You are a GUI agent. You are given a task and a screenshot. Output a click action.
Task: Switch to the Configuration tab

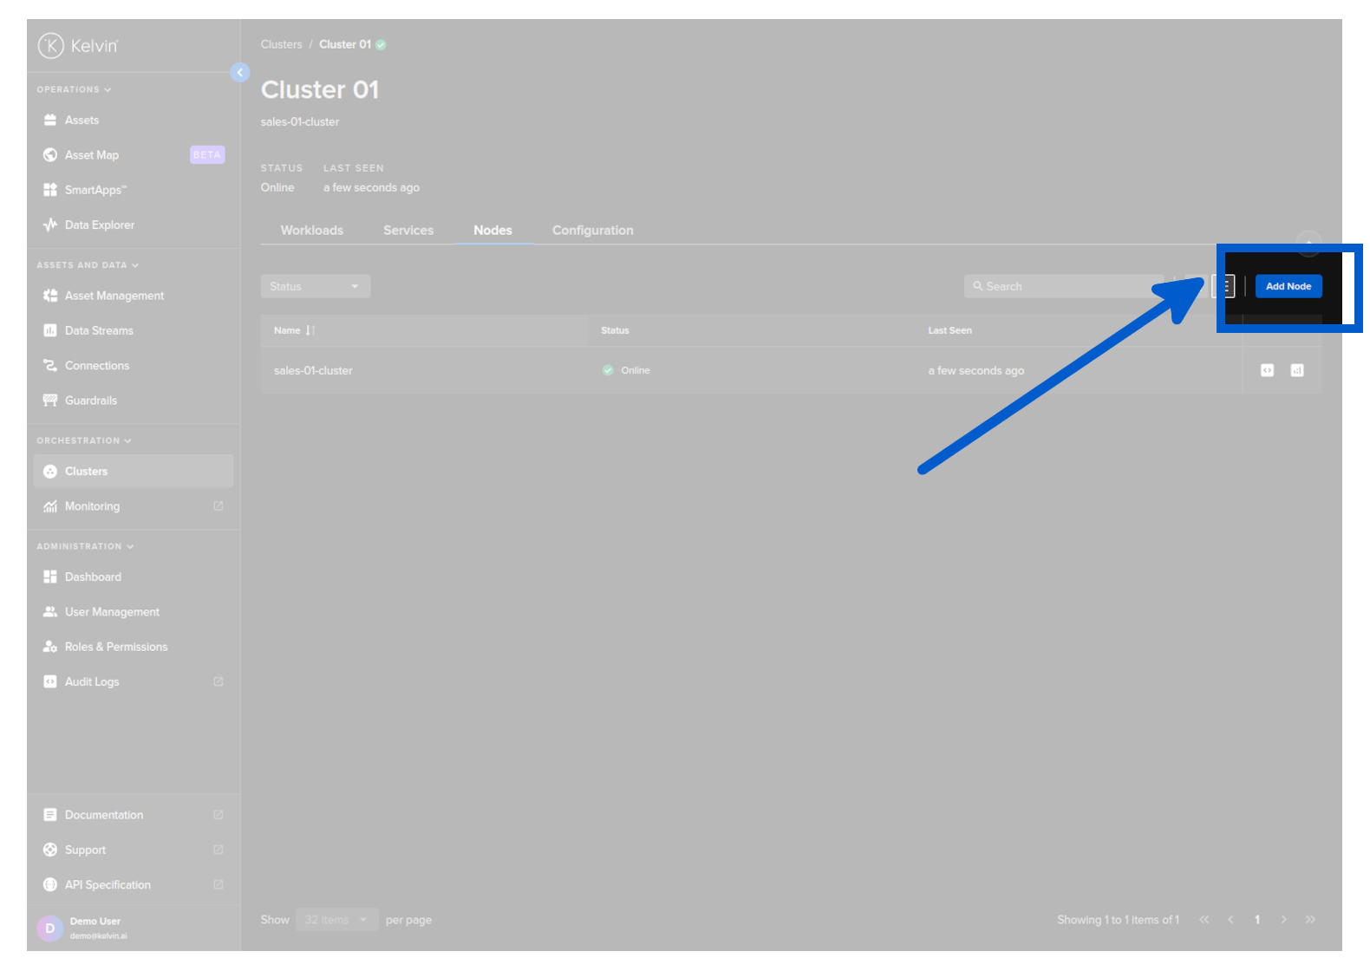tap(592, 231)
